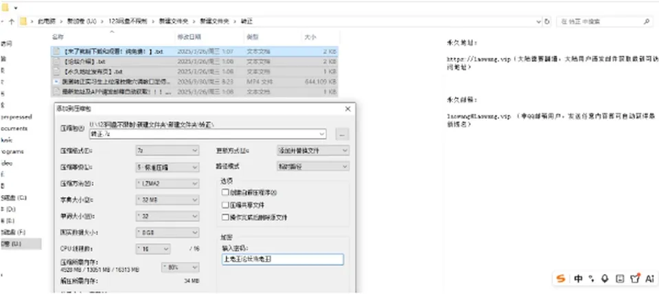The image size is (659, 294).
Task: Open the soft keyboard icon in IME bar
Action: (619, 278)
